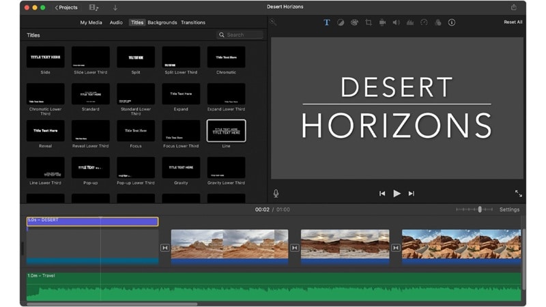
Task: Switch to Transitions tab
Action: 193,23
